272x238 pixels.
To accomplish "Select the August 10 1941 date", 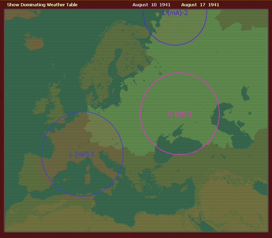I will 151,5.
